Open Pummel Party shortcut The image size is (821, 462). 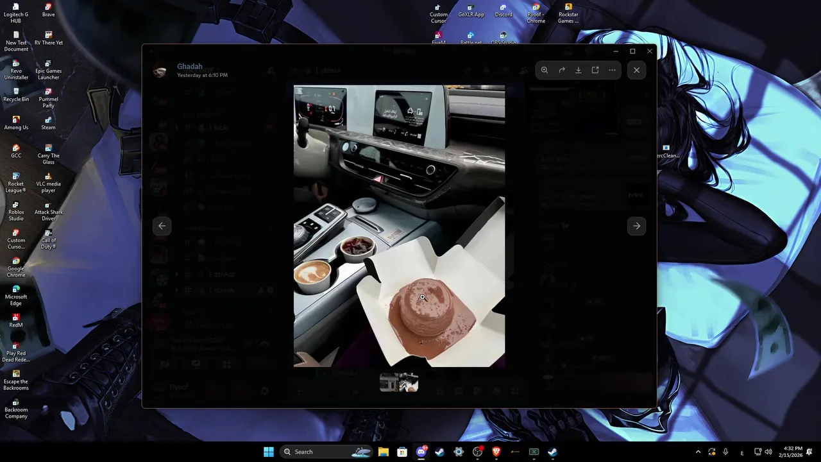tap(48, 98)
